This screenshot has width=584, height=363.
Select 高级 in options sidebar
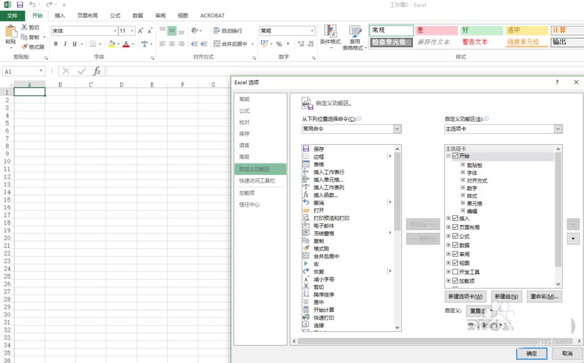point(244,157)
